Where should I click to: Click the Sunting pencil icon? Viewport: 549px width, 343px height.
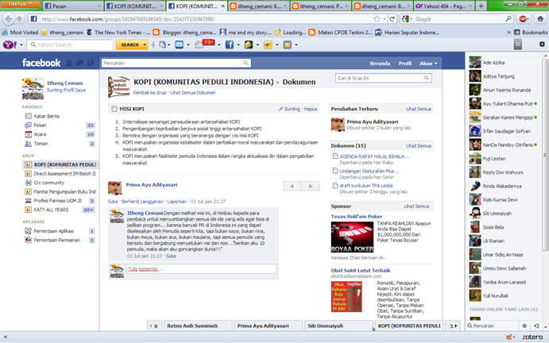click(x=280, y=110)
